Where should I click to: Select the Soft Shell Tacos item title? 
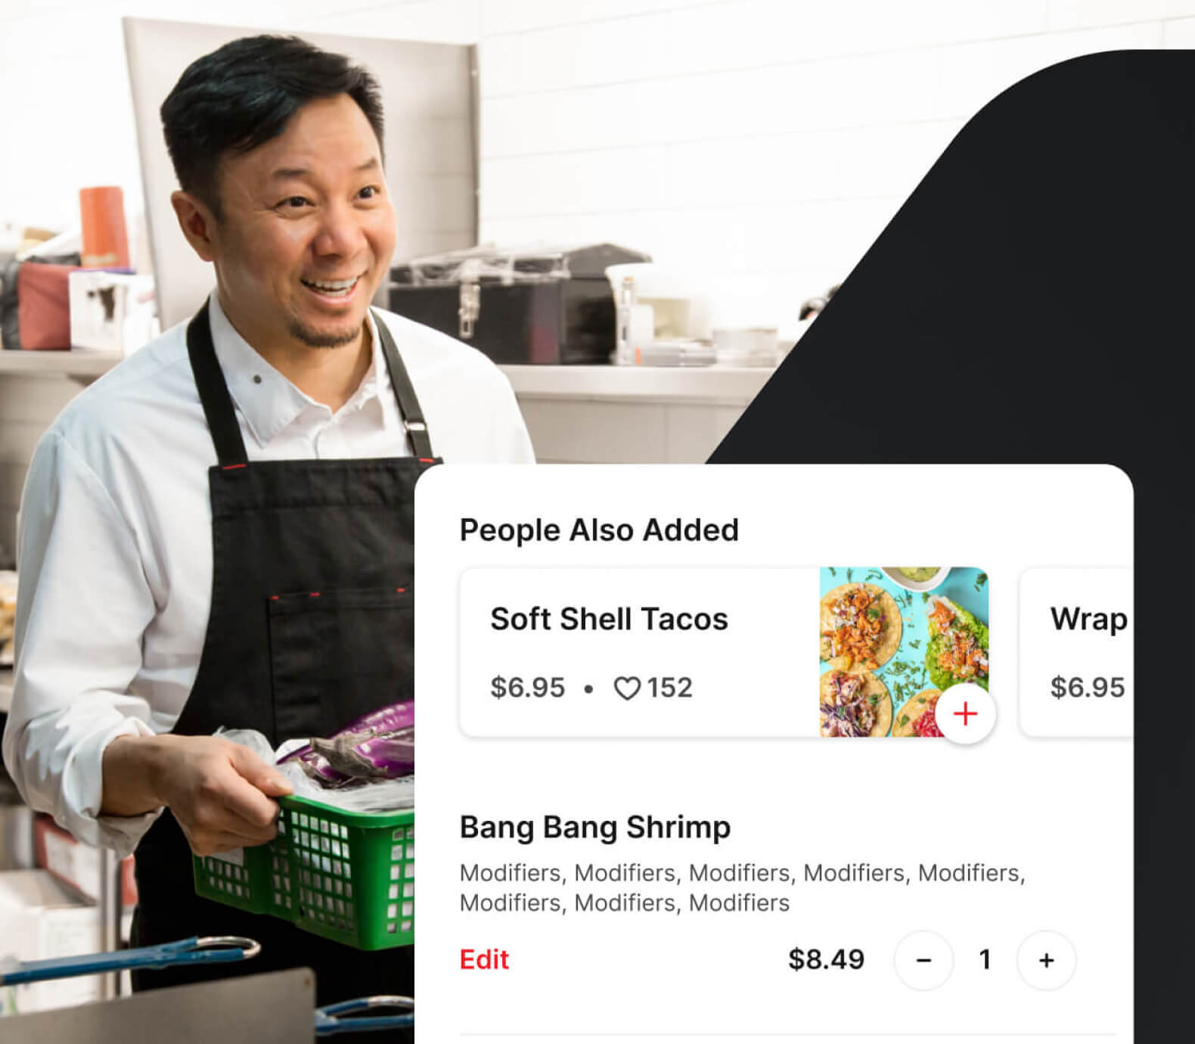pyautogui.click(x=609, y=619)
